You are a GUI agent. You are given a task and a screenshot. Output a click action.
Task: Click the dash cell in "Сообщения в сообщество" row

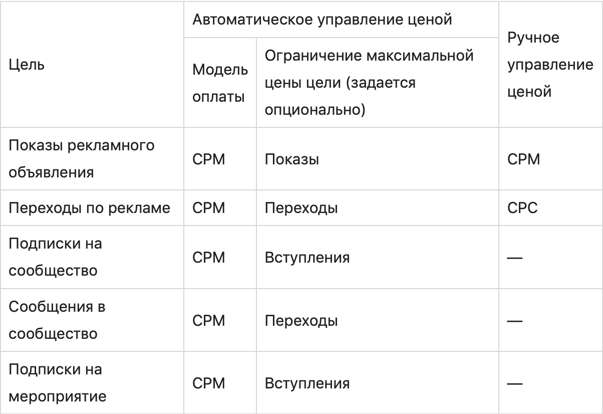[x=515, y=321]
